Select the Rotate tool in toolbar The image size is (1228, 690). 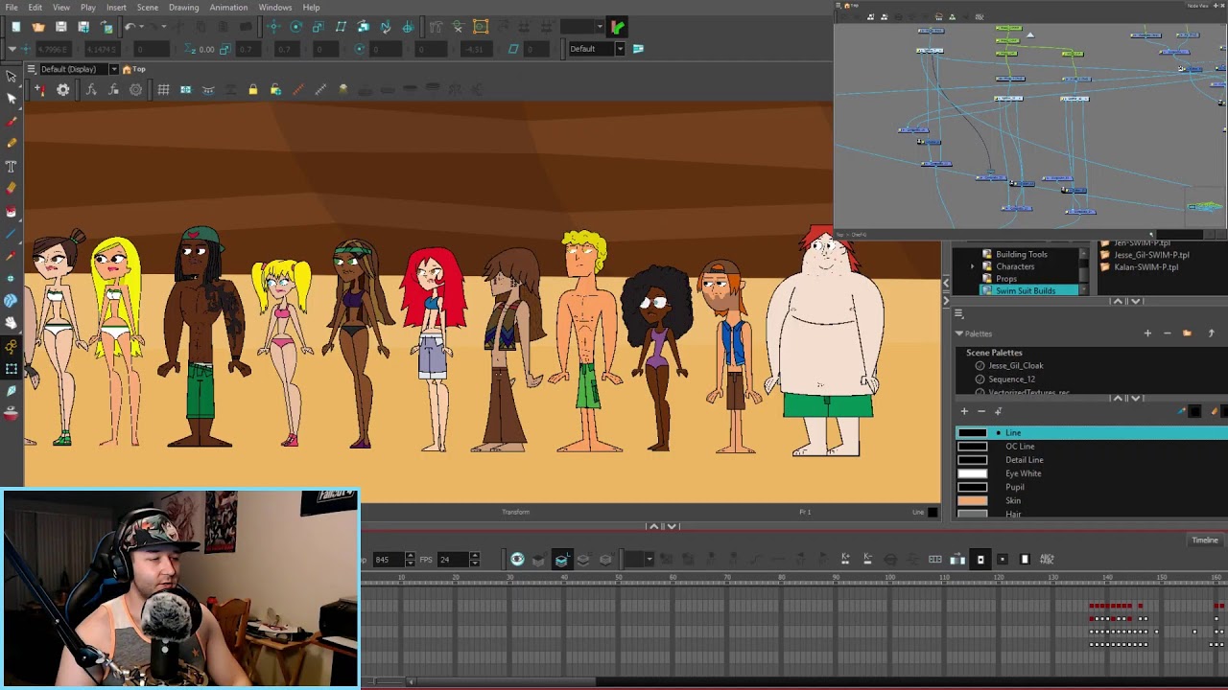[x=295, y=27]
